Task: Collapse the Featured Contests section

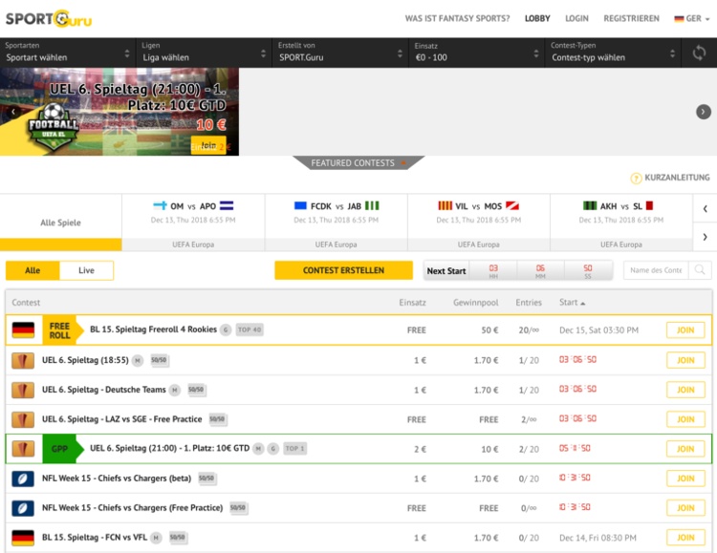Action: pyautogui.click(x=358, y=162)
